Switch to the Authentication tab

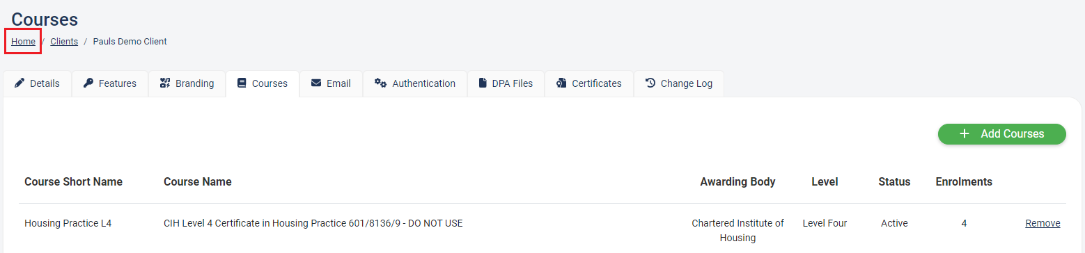[x=415, y=83]
